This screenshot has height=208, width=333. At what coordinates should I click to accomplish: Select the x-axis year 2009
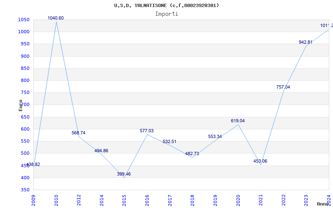[33, 201]
